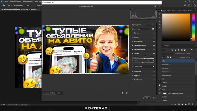The width and height of the screenshot is (197, 111).
Task: Lock all layer properties padlock icon
Action: 171,57
